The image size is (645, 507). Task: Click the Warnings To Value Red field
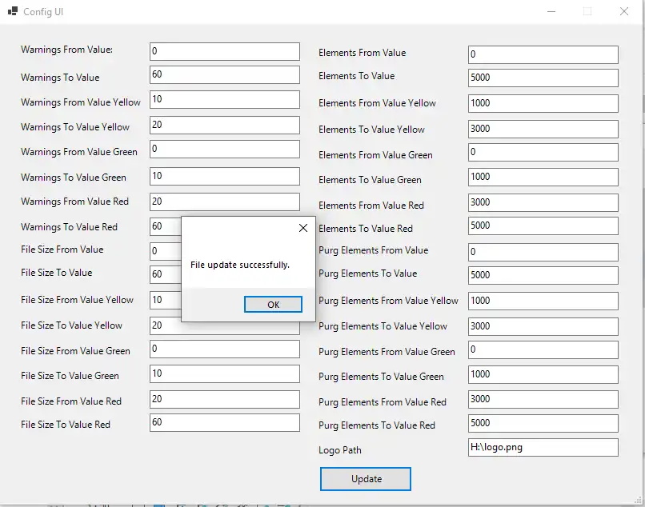(166, 226)
